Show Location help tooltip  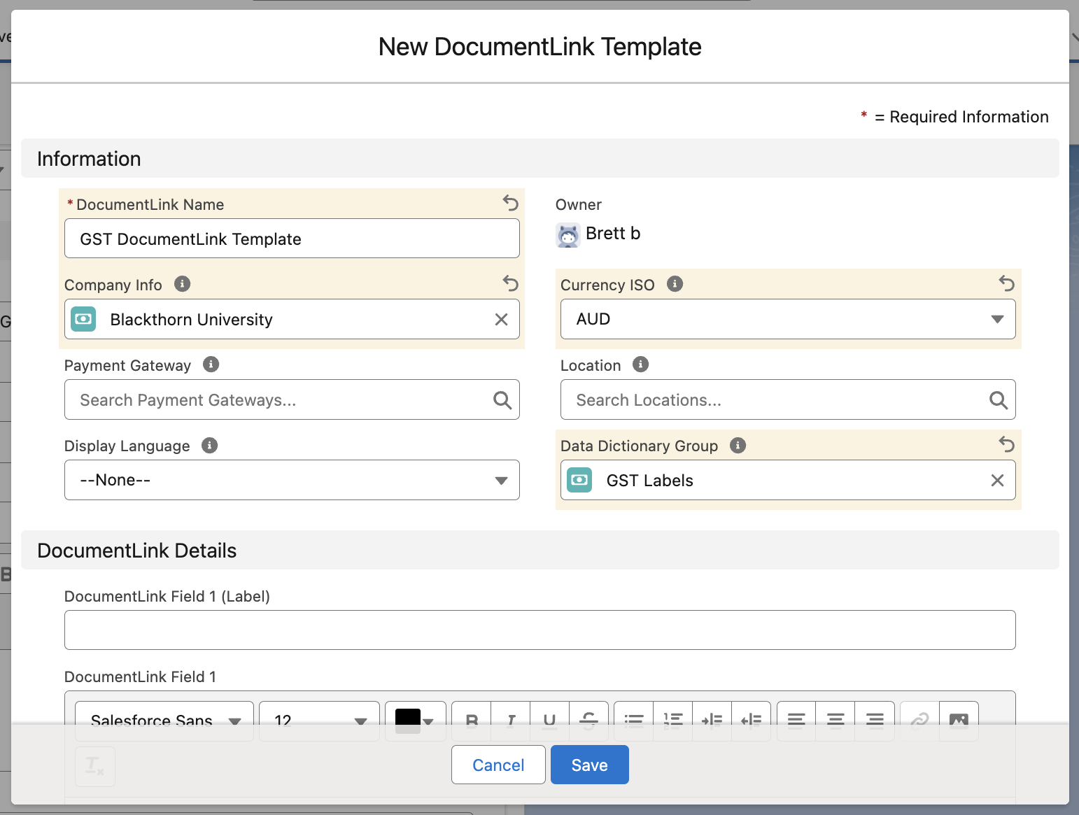point(641,364)
